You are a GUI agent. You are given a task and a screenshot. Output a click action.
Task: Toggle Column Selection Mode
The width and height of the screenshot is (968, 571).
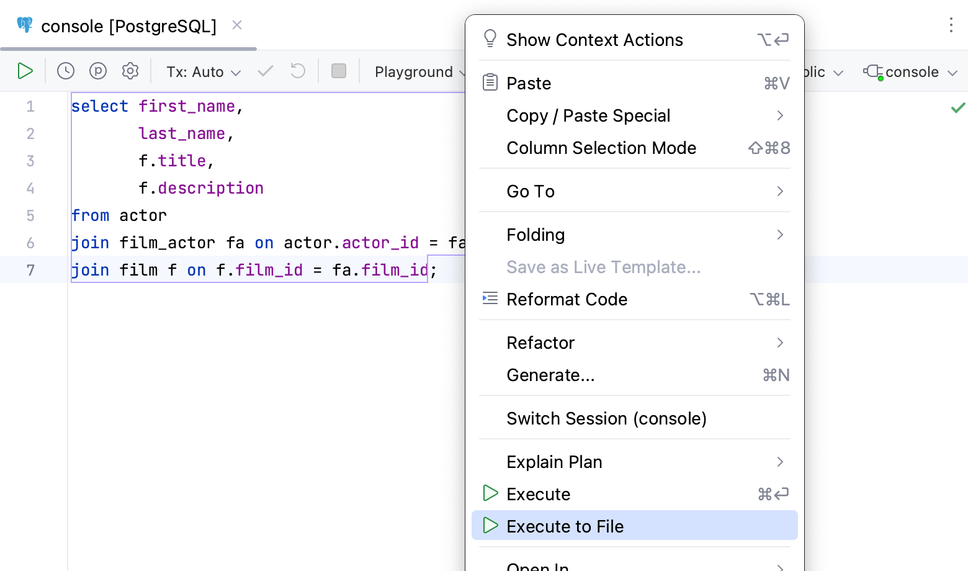pos(601,148)
